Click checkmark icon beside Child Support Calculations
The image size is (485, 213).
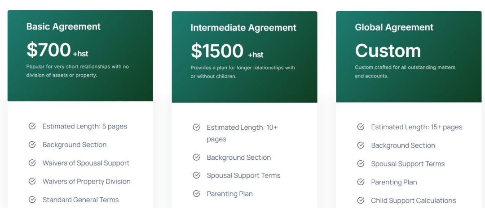click(x=361, y=200)
